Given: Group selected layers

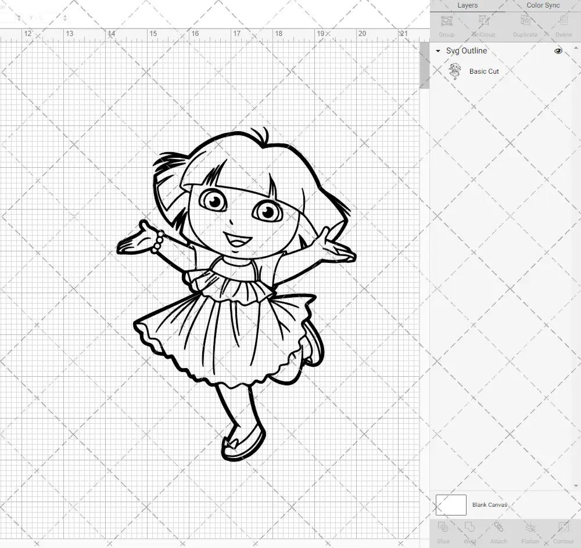Looking at the screenshot, I should 446,26.
